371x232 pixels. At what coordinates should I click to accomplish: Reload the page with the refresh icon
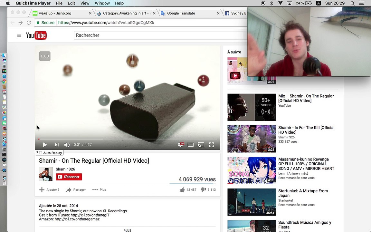[x=29, y=23]
